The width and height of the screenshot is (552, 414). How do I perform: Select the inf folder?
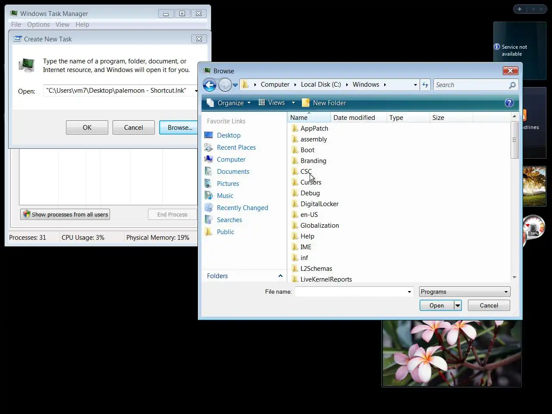(304, 258)
